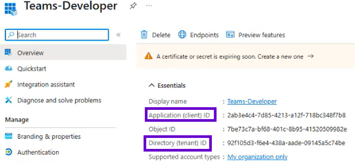The image size is (355, 163).
Task: Click the Integration assistant rocket icon
Action: pos(9,84)
